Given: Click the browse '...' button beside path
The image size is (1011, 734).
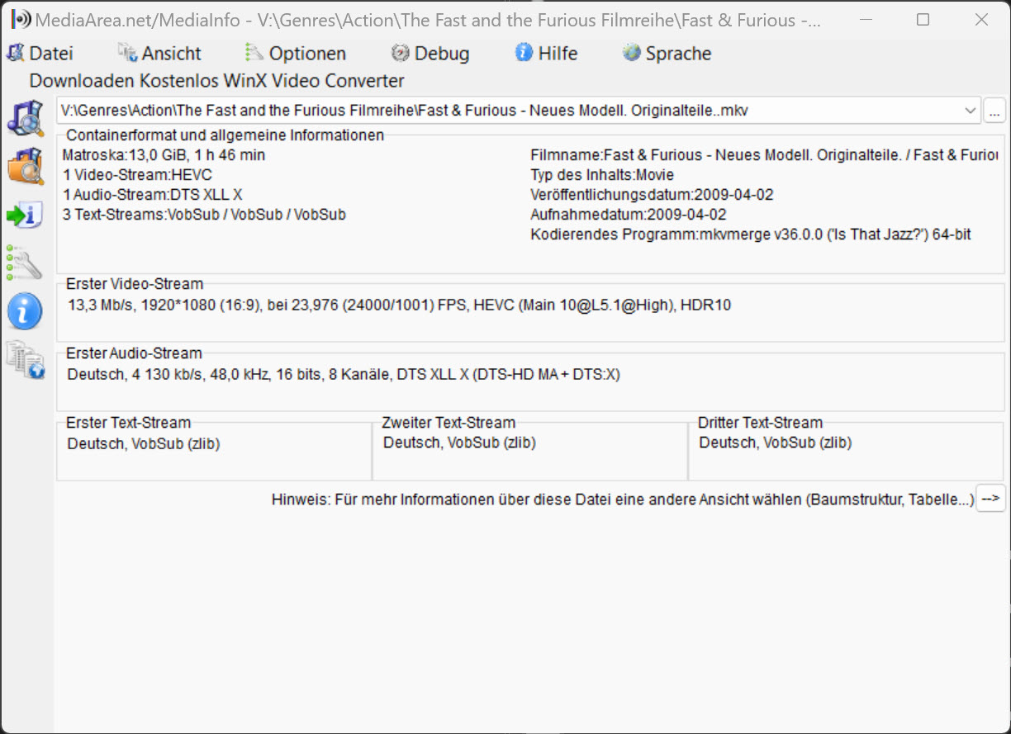Looking at the screenshot, I should click(994, 110).
